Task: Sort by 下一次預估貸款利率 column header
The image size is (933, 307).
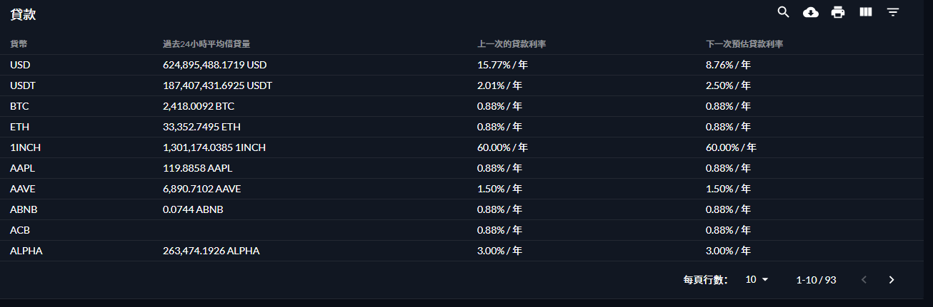Action: pyautogui.click(x=744, y=44)
